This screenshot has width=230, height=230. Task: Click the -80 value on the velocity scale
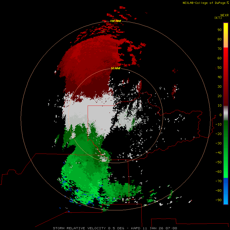(218, 191)
